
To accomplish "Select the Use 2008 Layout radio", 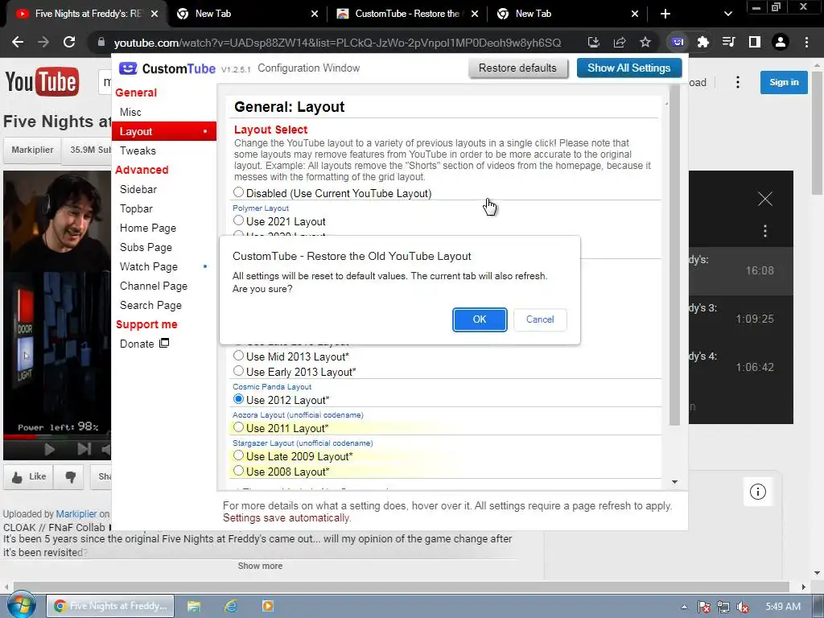I will [x=238, y=471].
